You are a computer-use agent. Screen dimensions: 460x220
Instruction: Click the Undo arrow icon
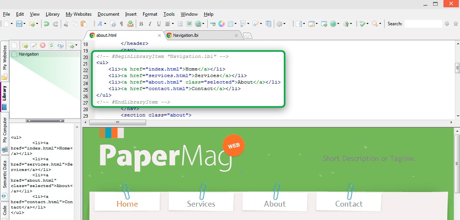[47, 24]
